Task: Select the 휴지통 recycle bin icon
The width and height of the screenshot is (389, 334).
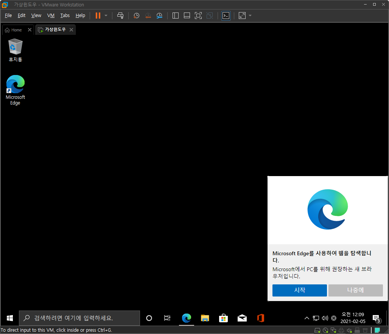Action: click(16, 50)
